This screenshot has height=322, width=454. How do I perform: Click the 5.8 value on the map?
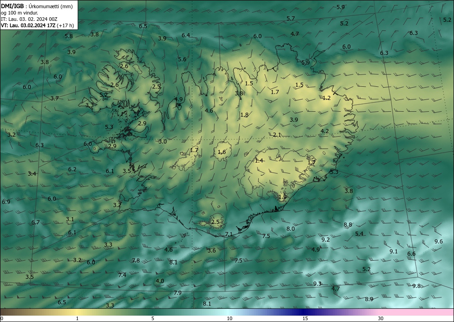coord(69,36)
